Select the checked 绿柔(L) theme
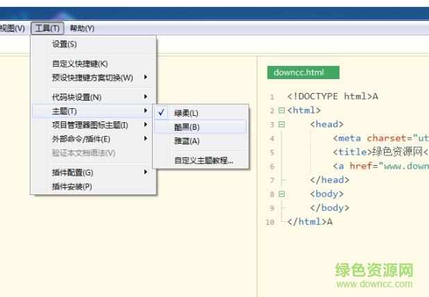The width and height of the screenshot is (429, 297). click(x=186, y=113)
